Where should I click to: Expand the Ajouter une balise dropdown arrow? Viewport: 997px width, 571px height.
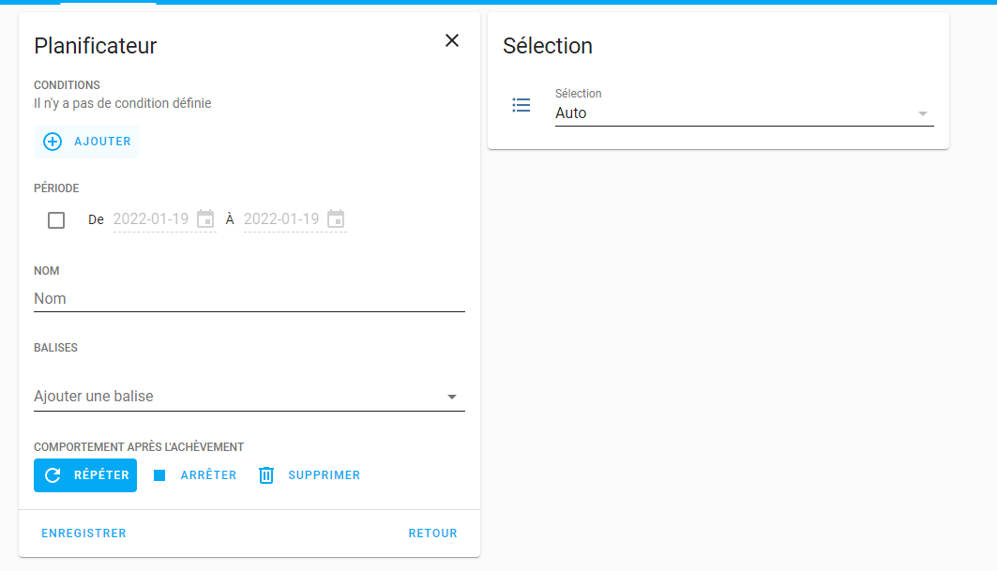point(452,397)
